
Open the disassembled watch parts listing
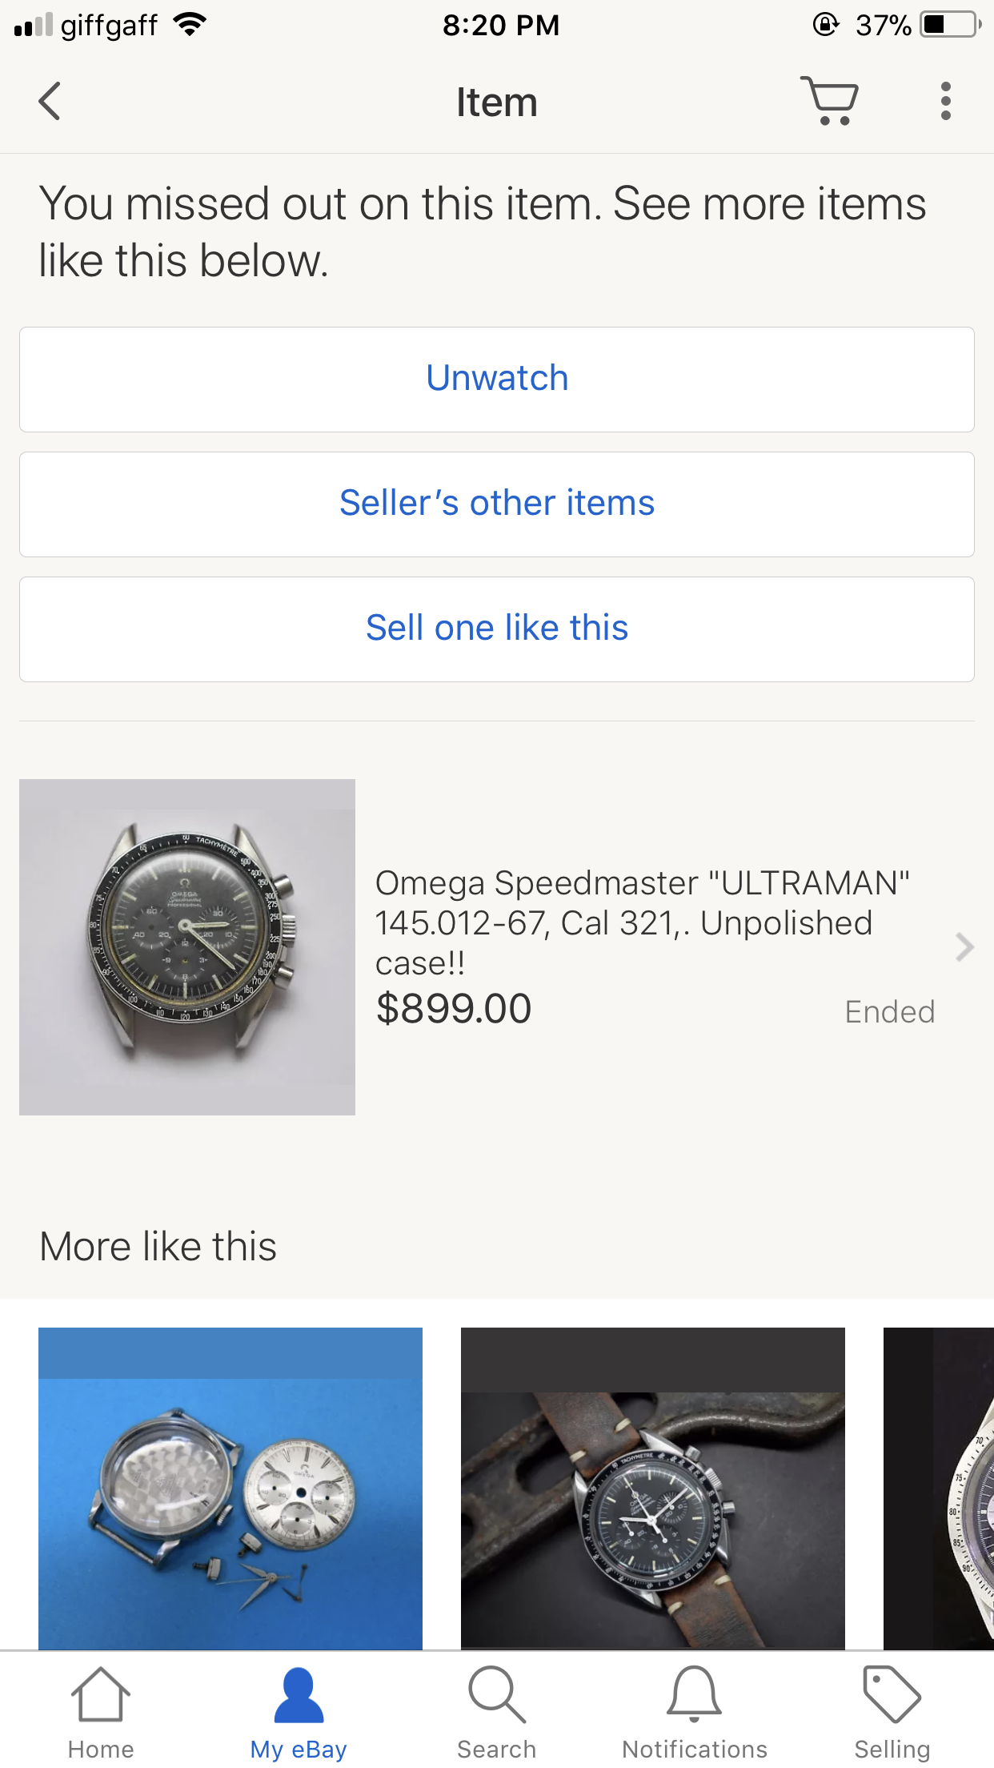click(x=230, y=1488)
